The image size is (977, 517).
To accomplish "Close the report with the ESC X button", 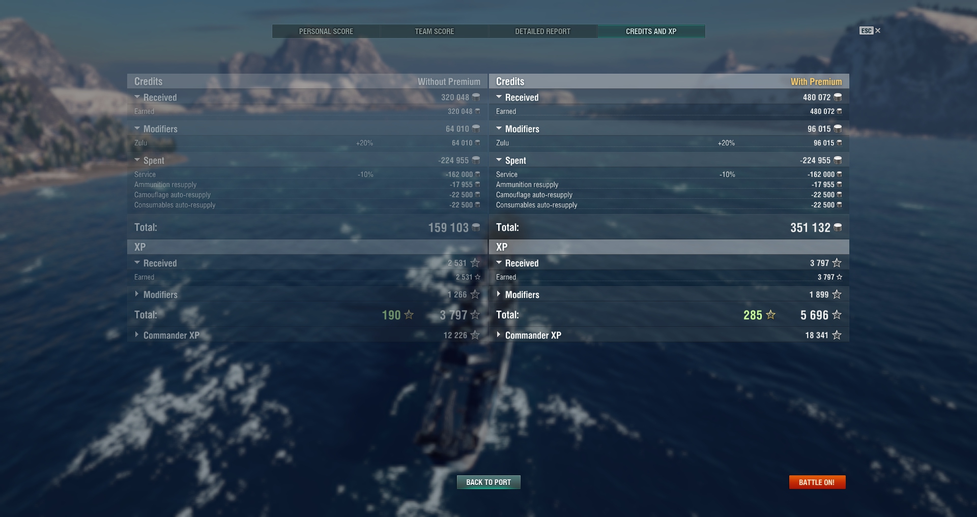I will [x=871, y=31].
